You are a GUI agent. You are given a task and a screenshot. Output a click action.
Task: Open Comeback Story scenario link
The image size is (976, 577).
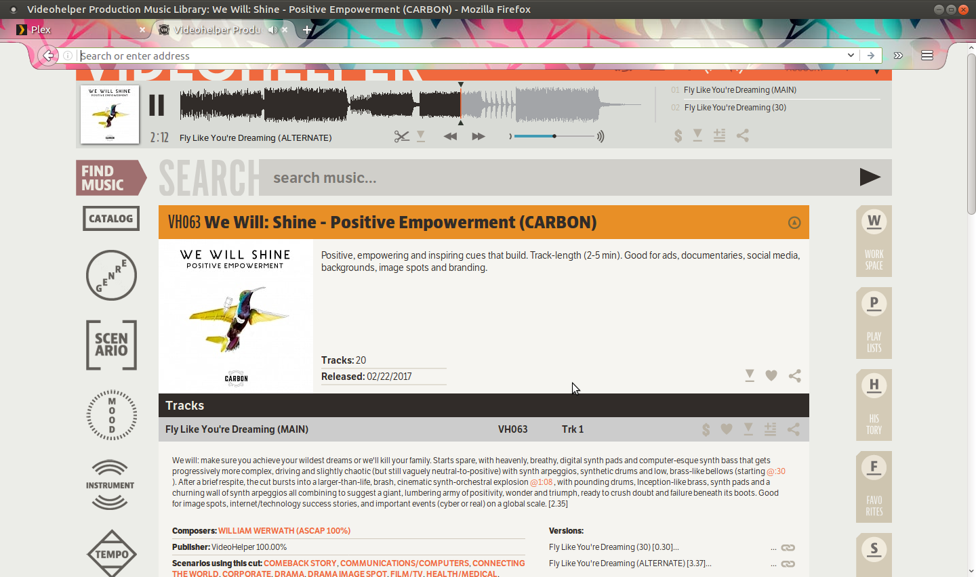(300, 563)
